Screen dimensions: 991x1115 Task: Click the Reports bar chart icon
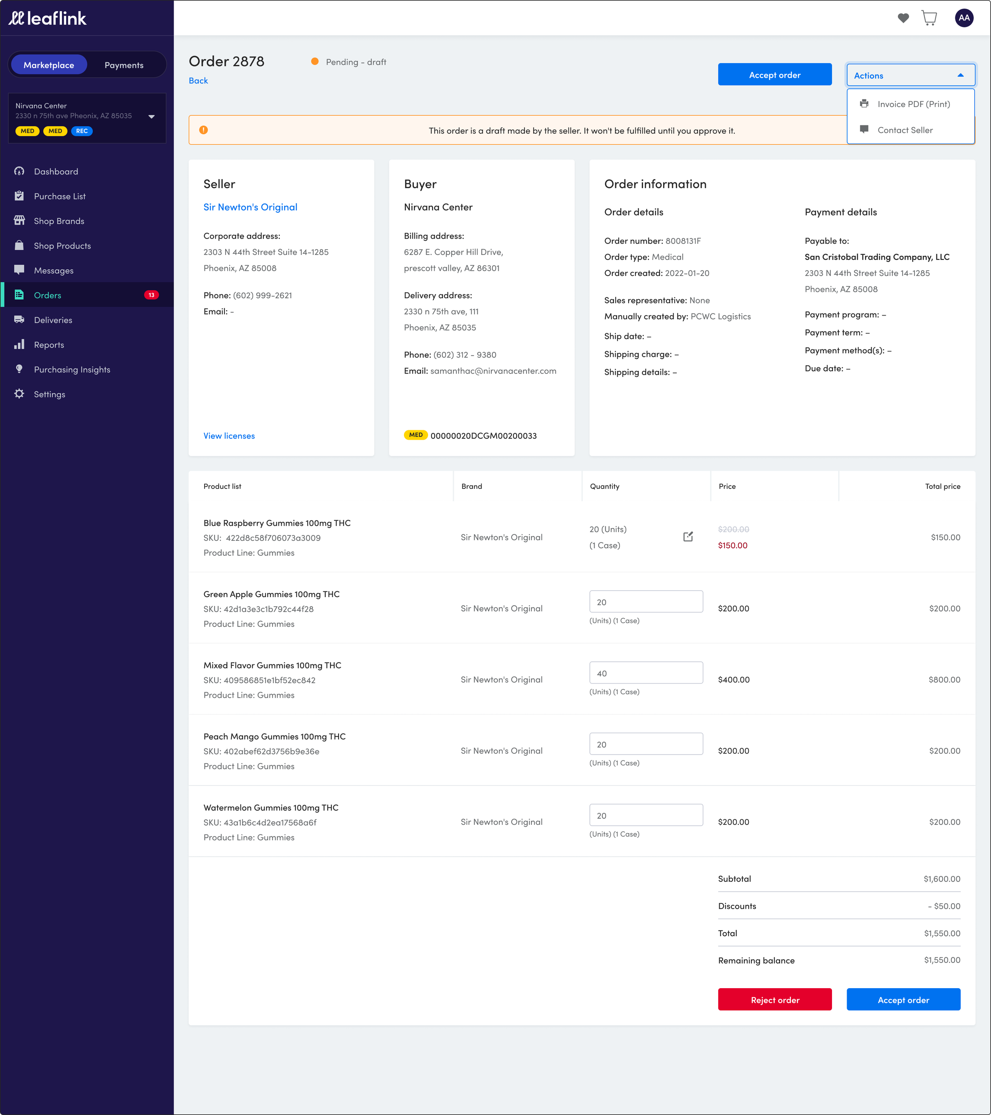pyautogui.click(x=19, y=345)
